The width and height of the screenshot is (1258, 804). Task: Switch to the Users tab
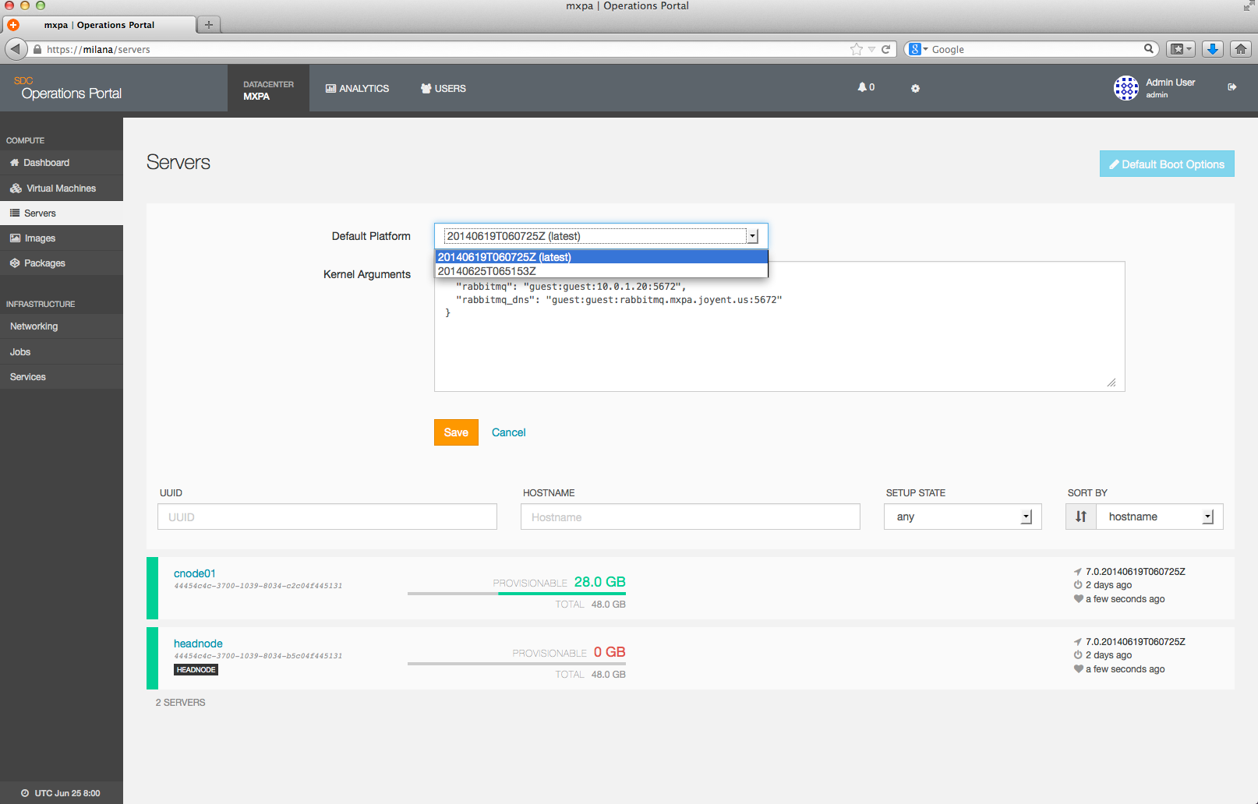(443, 89)
